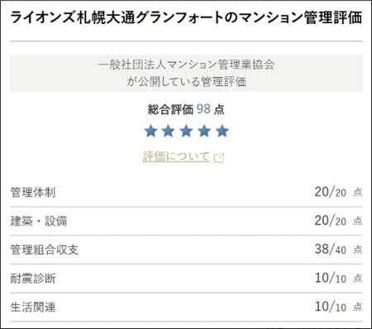Click the 10/10 score for 耐震診断
The image size is (372, 329).
pos(331,278)
